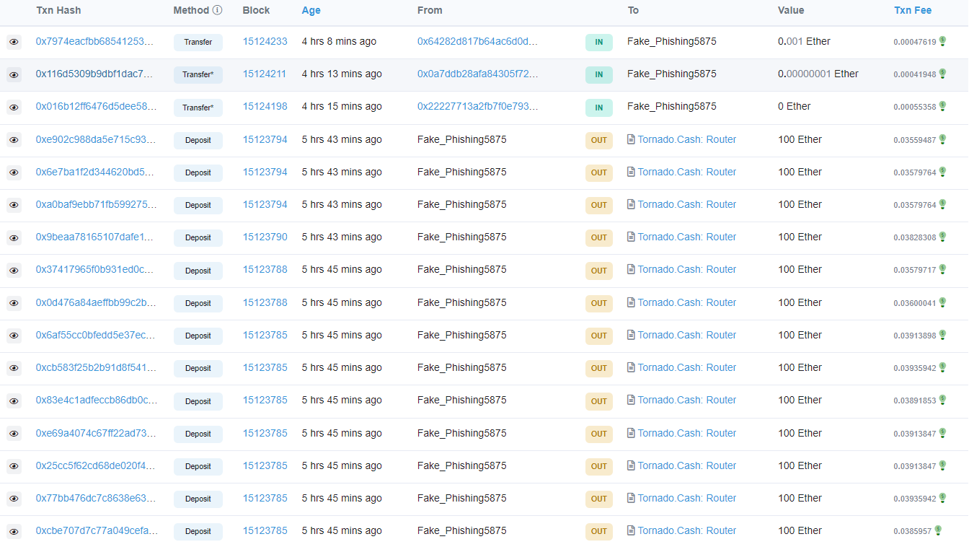Click gas bulb icon for fee 0.03600041

point(942,302)
